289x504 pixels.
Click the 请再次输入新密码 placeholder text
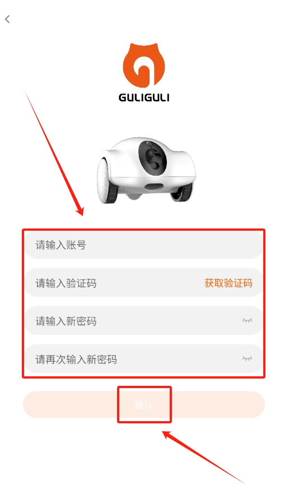tap(76, 359)
